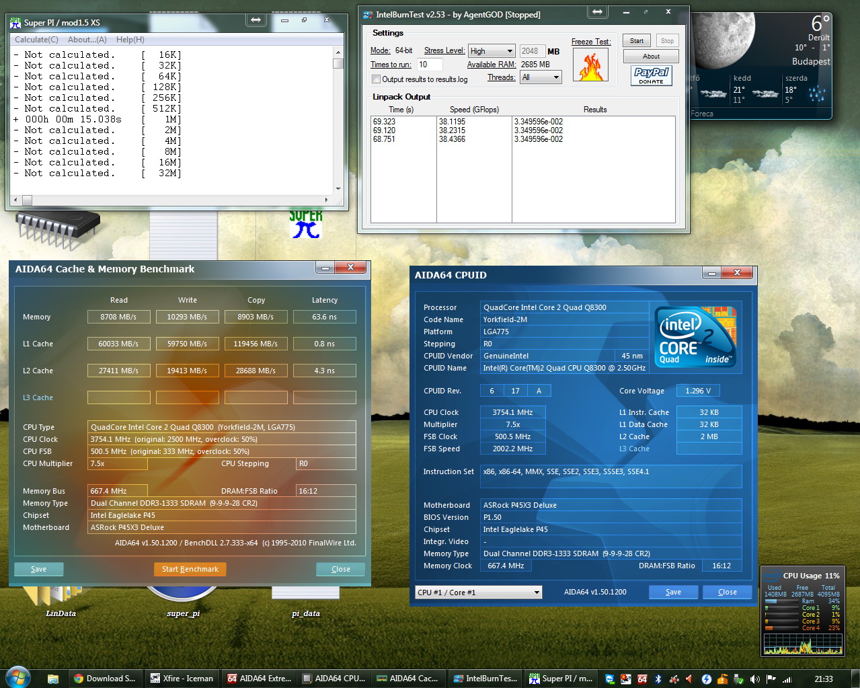Click Start Benchmark in AIDA64 Cache benchmark
The image size is (860, 688).
[x=190, y=569]
